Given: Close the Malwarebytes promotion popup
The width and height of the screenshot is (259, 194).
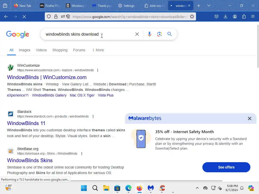Looking at the screenshot, I should pyautogui.click(x=249, y=118).
